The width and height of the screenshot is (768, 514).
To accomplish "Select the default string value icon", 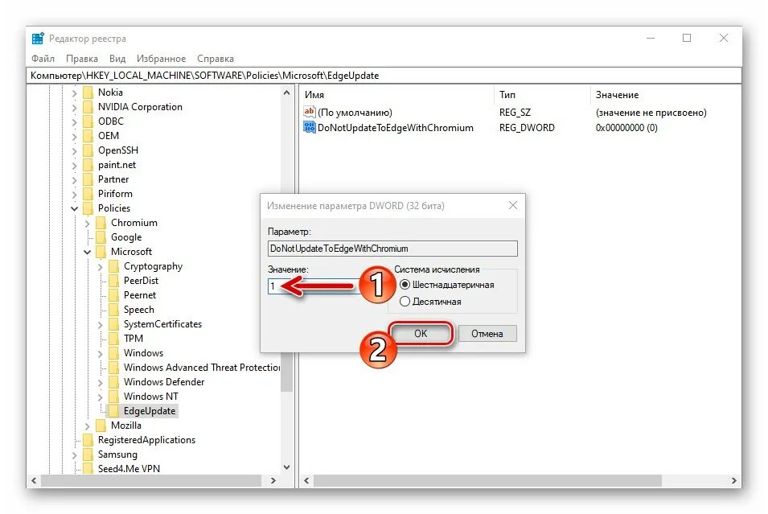I will click(x=310, y=112).
